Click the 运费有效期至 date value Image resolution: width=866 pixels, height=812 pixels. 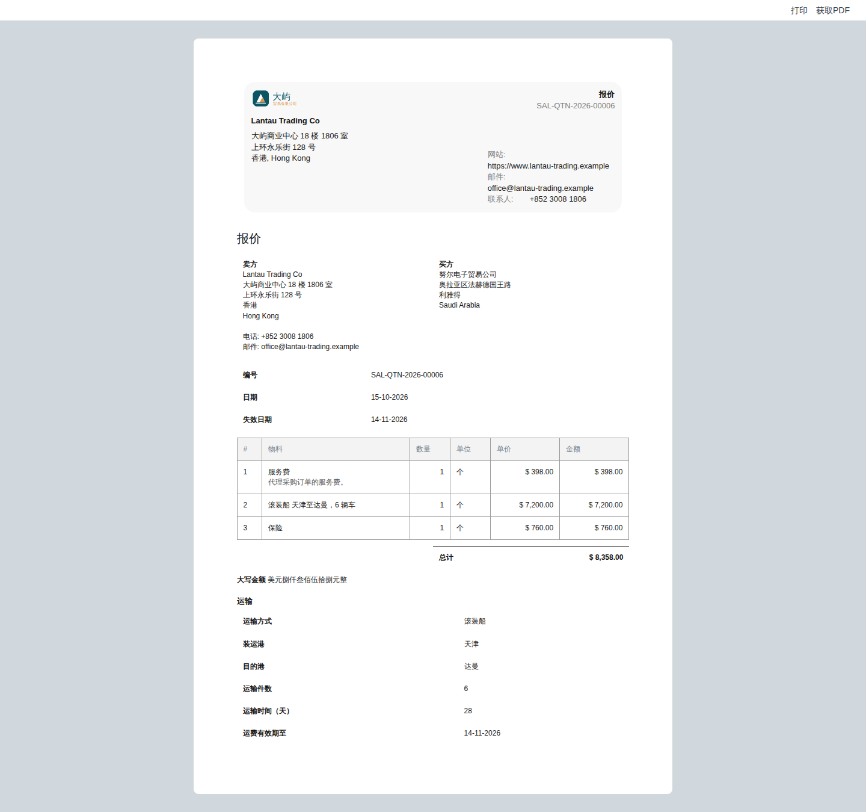pos(482,733)
